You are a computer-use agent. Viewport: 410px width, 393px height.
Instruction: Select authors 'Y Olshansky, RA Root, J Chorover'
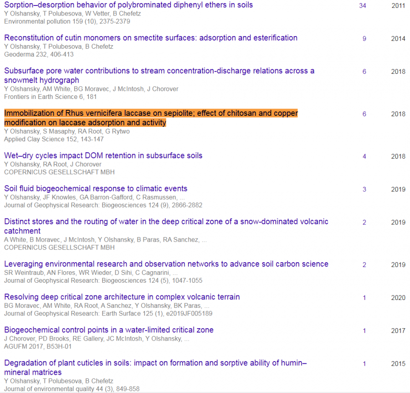point(52,164)
